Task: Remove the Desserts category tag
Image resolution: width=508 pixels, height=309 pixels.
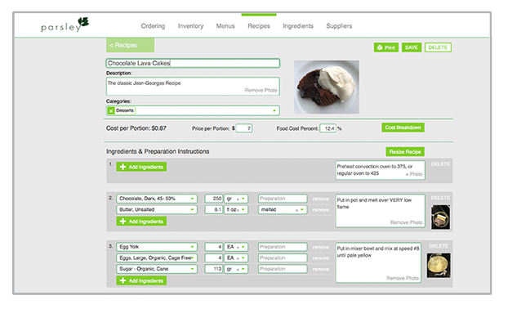Action: coord(111,110)
